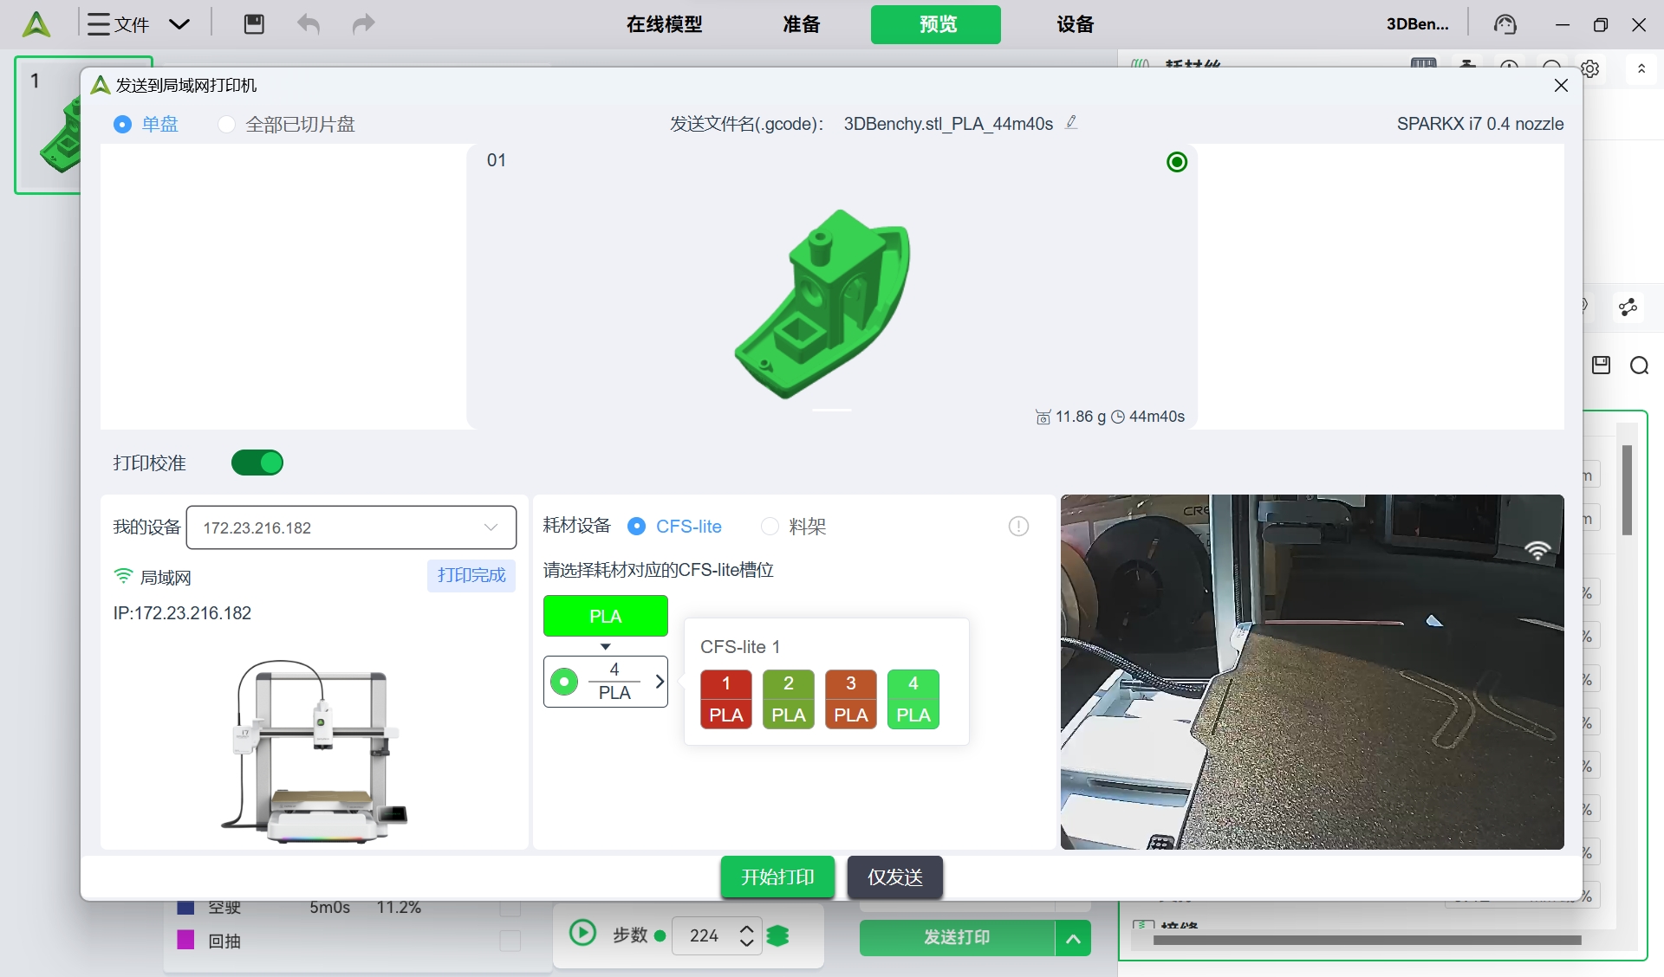The image size is (1664, 977).
Task: Click the filament device info icon
Action: pyautogui.click(x=1018, y=527)
